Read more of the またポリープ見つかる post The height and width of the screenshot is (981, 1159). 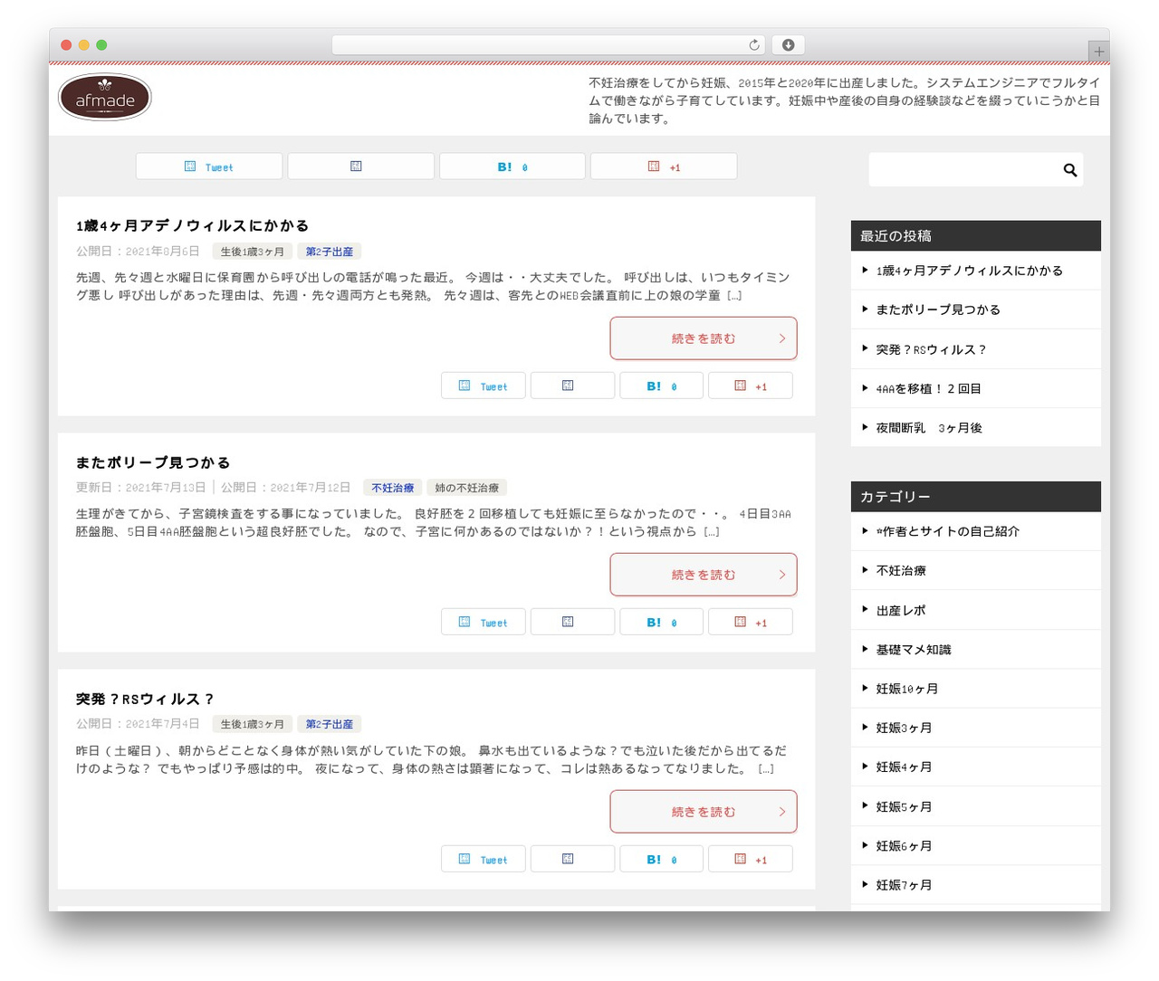704,575
